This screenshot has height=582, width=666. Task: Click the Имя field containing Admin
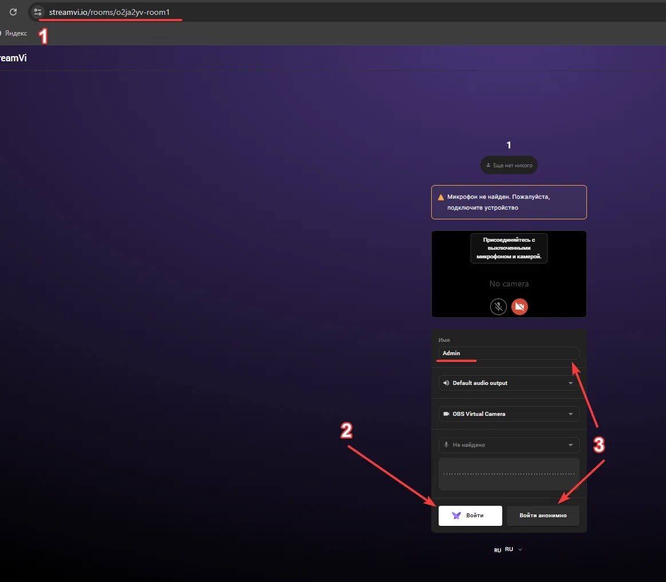coord(509,353)
